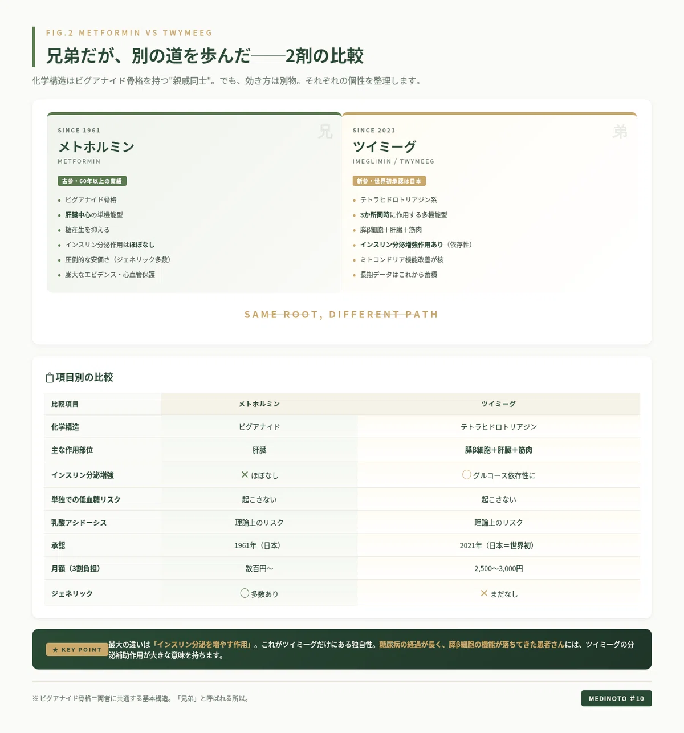Click the SAME ROOT, DIFFERENT PATH tagline

pyautogui.click(x=341, y=315)
